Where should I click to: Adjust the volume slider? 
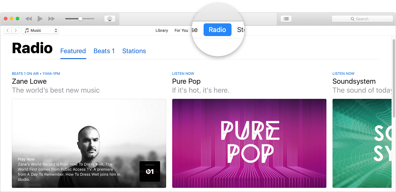[80, 19]
